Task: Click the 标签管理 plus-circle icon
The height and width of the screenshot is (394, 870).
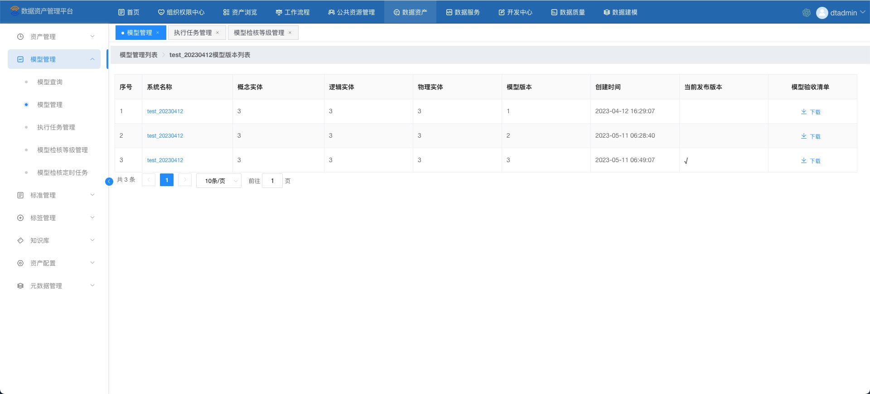Action: coord(20,218)
